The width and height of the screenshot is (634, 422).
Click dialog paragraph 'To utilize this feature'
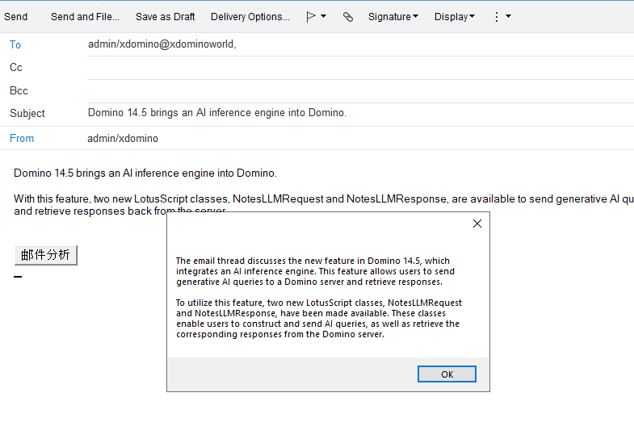click(x=319, y=319)
